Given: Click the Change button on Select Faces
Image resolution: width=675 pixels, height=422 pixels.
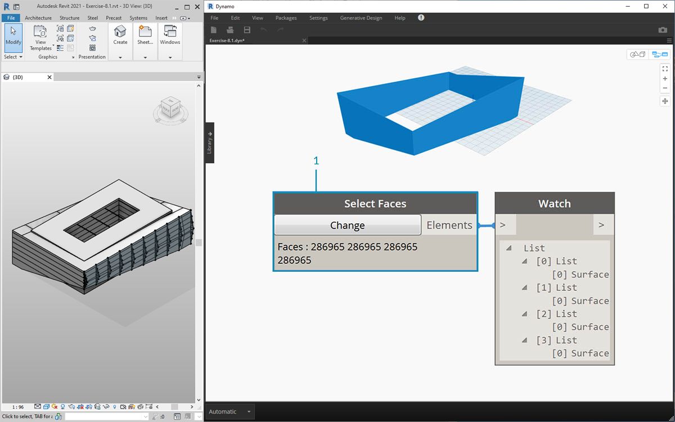Looking at the screenshot, I should [347, 225].
